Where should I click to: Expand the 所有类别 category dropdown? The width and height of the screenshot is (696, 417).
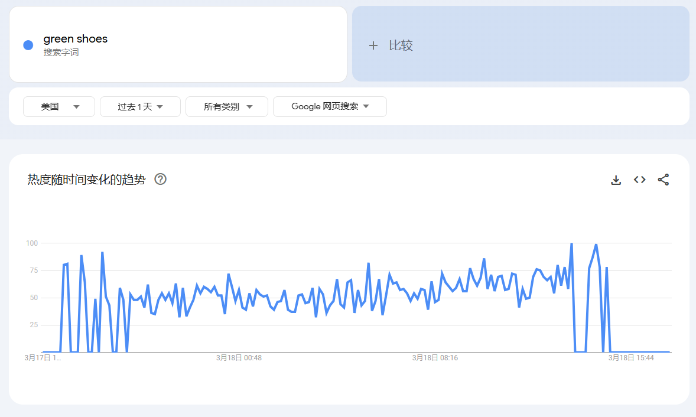[227, 106]
